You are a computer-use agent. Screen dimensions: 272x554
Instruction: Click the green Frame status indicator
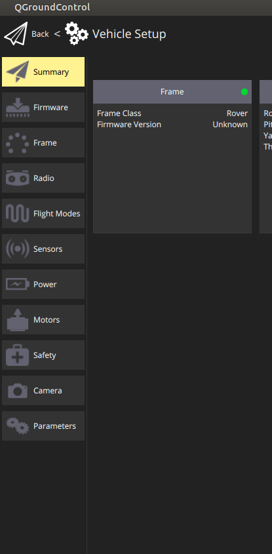(x=244, y=92)
